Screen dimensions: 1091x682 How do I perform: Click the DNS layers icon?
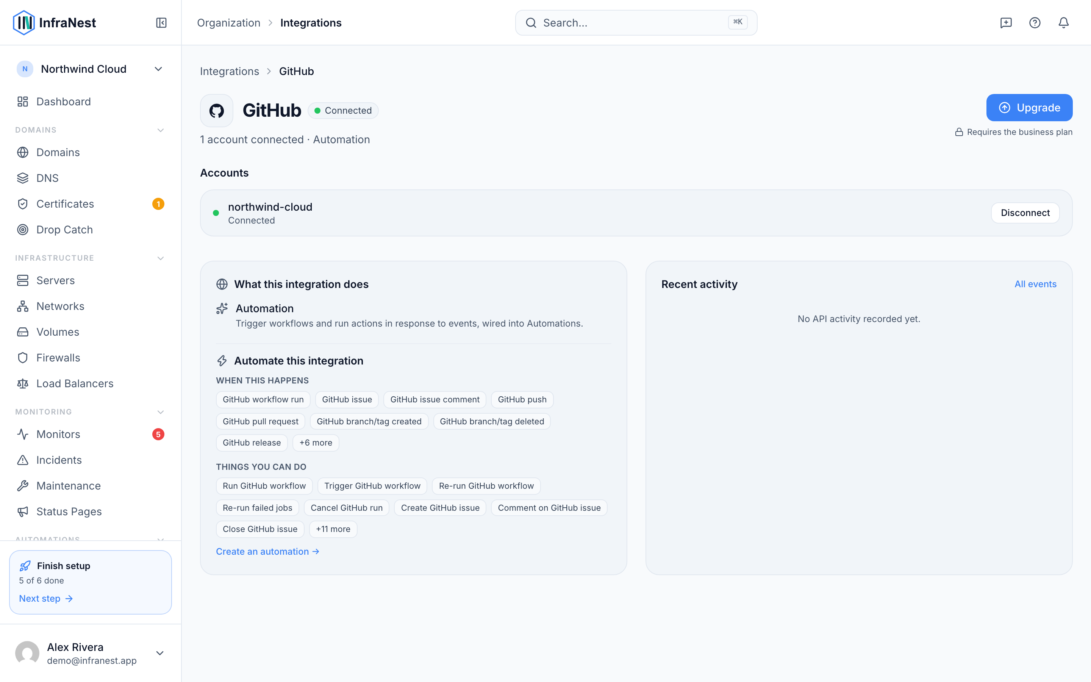point(23,178)
